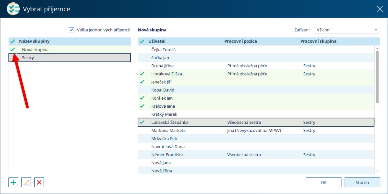Click Jiná (Nevykazovat na MPSV) position cell
This screenshot has height=194, width=388.
click(260, 130)
